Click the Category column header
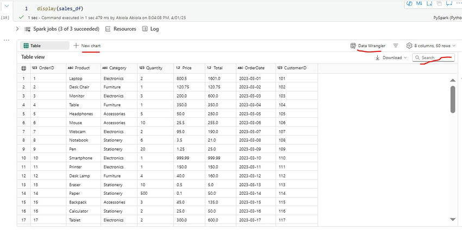The width and height of the screenshot is (462, 230). [x=118, y=68]
